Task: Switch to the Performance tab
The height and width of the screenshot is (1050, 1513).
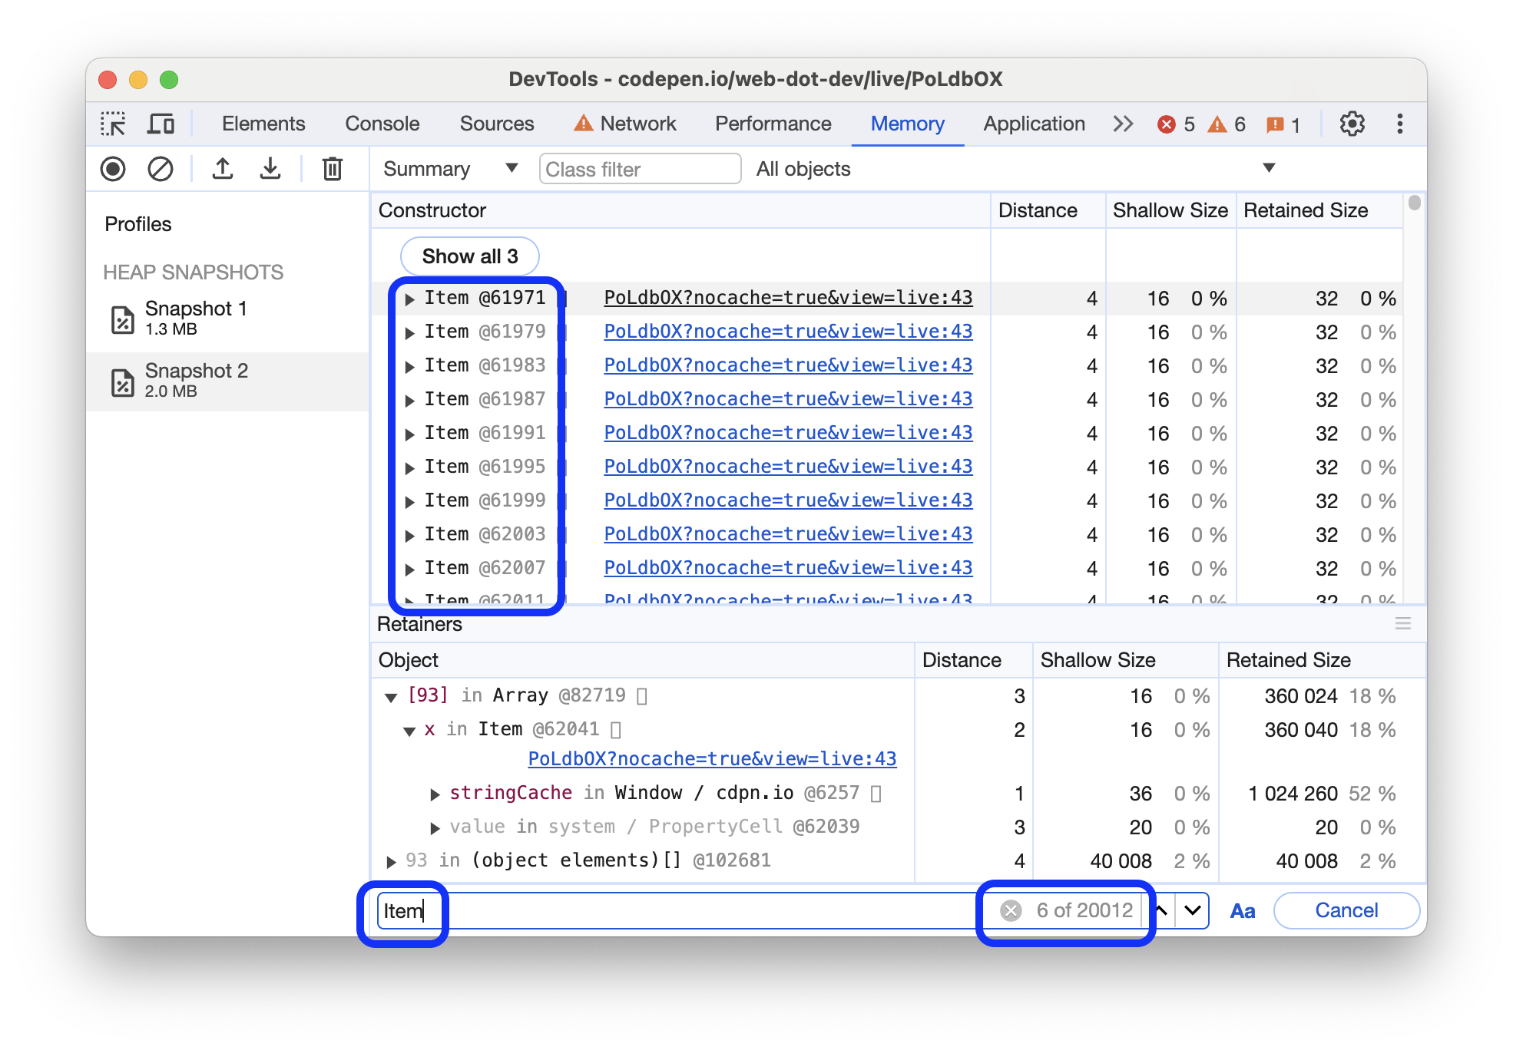Action: point(771,122)
